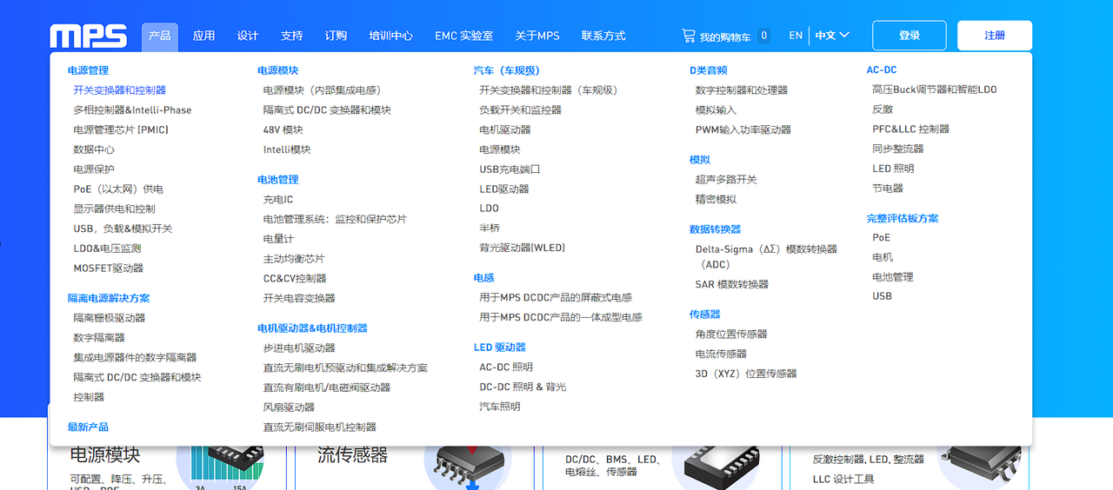Open 电源管理芯片 (PMIC) link

coord(121,130)
